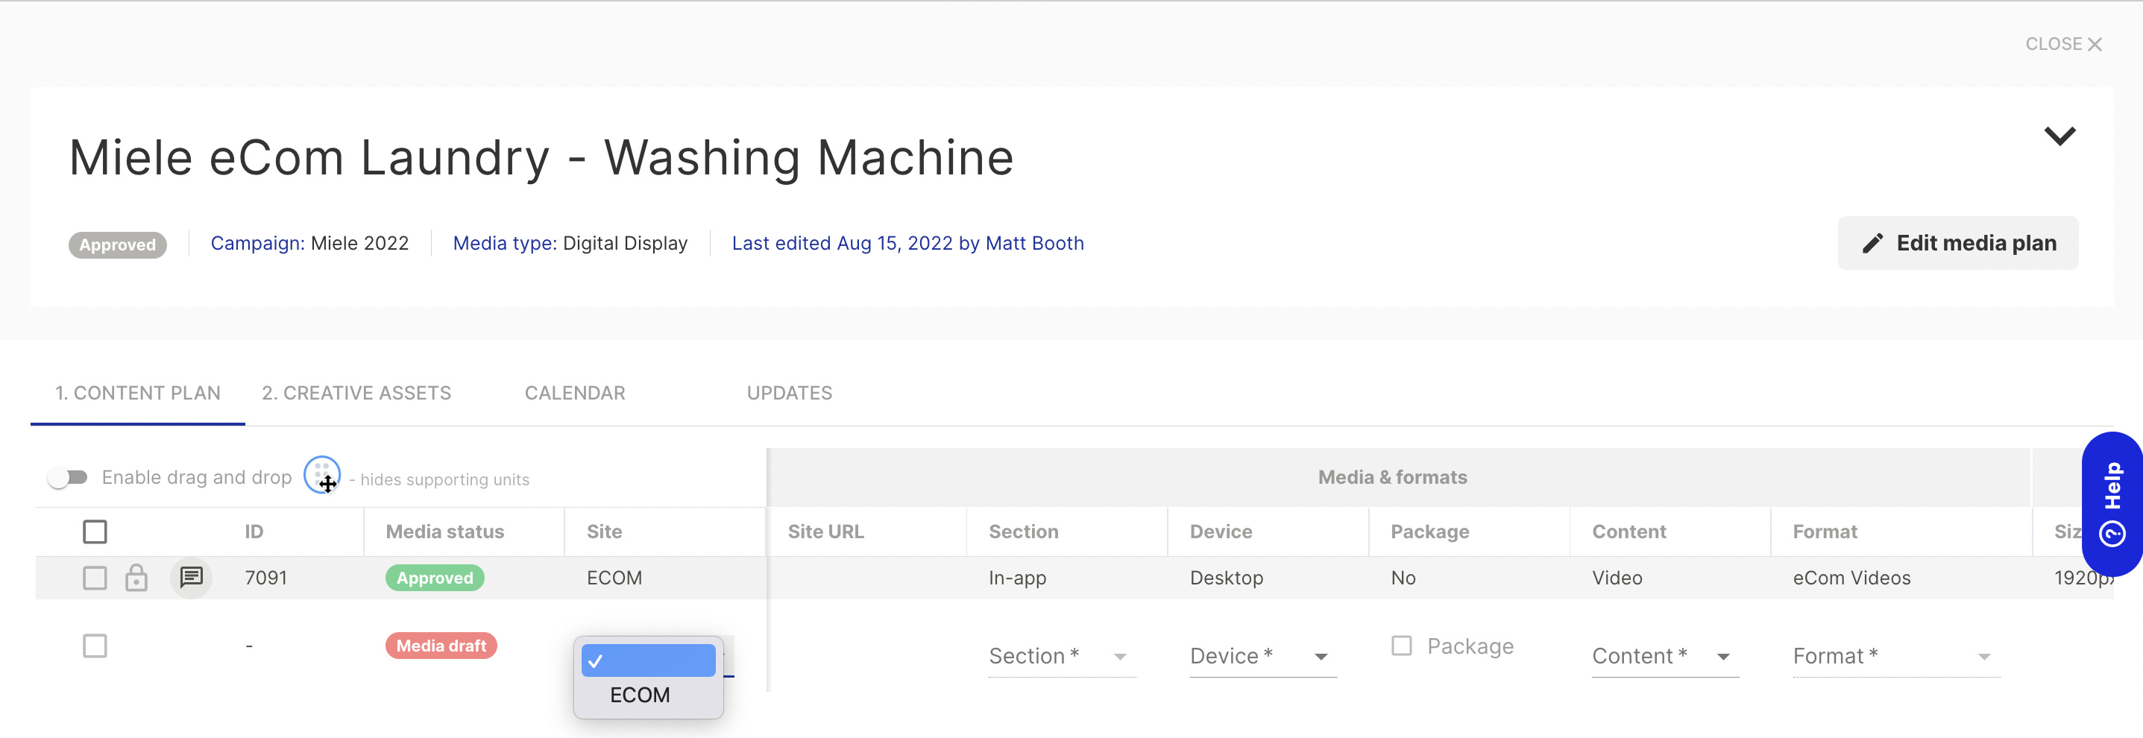Click the Help question mark icon
This screenshot has width=2143, height=738.
coord(2112,533)
